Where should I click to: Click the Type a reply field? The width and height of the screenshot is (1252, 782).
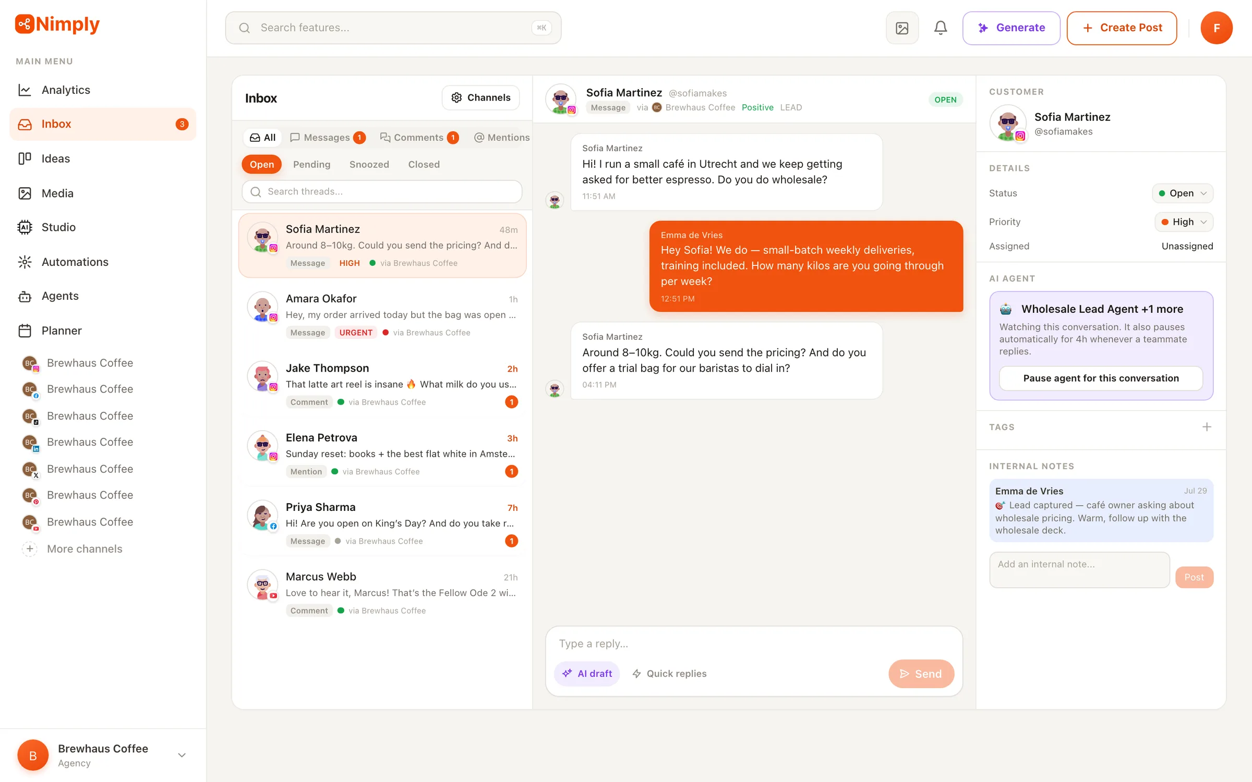[x=754, y=644]
